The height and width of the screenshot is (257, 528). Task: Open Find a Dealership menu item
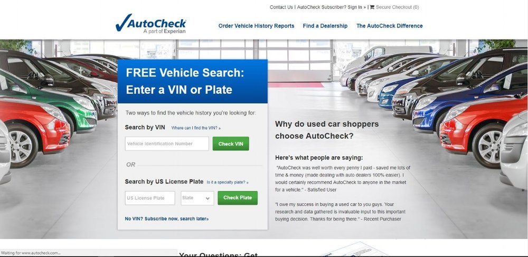325,26
